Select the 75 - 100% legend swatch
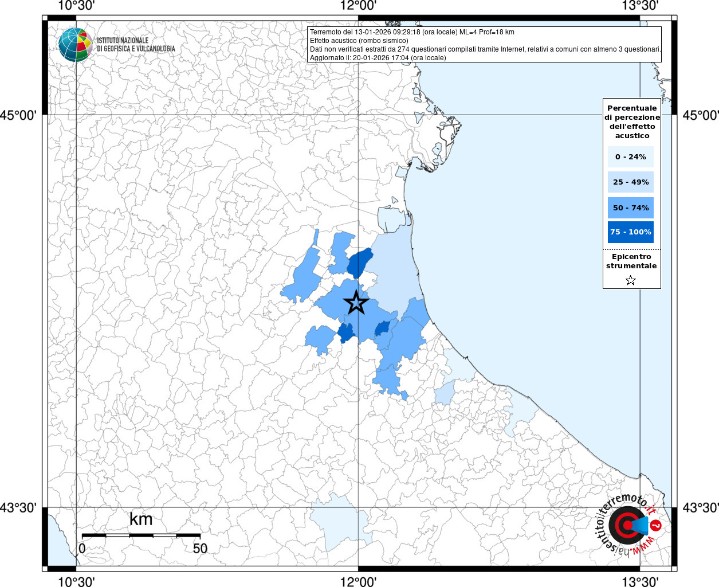The width and height of the screenshot is (719, 587). pos(630,232)
